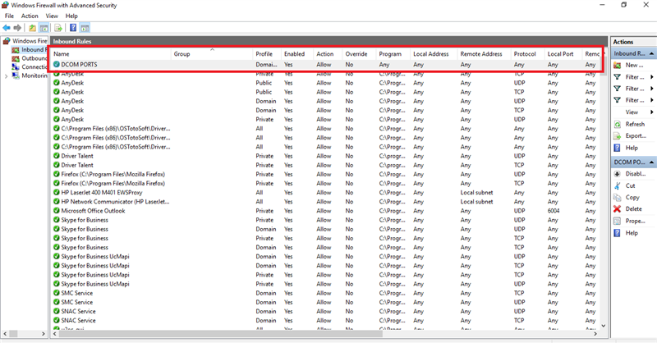Click the Export List toolbar icon
This screenshot has width=657, height=343.
pos(58,27)
